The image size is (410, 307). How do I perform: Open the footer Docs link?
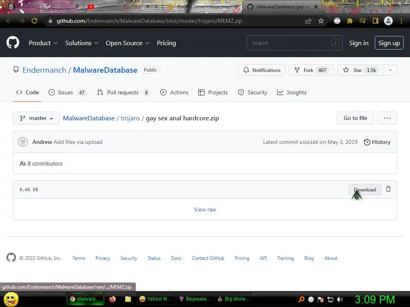click(x=176, y=258)
